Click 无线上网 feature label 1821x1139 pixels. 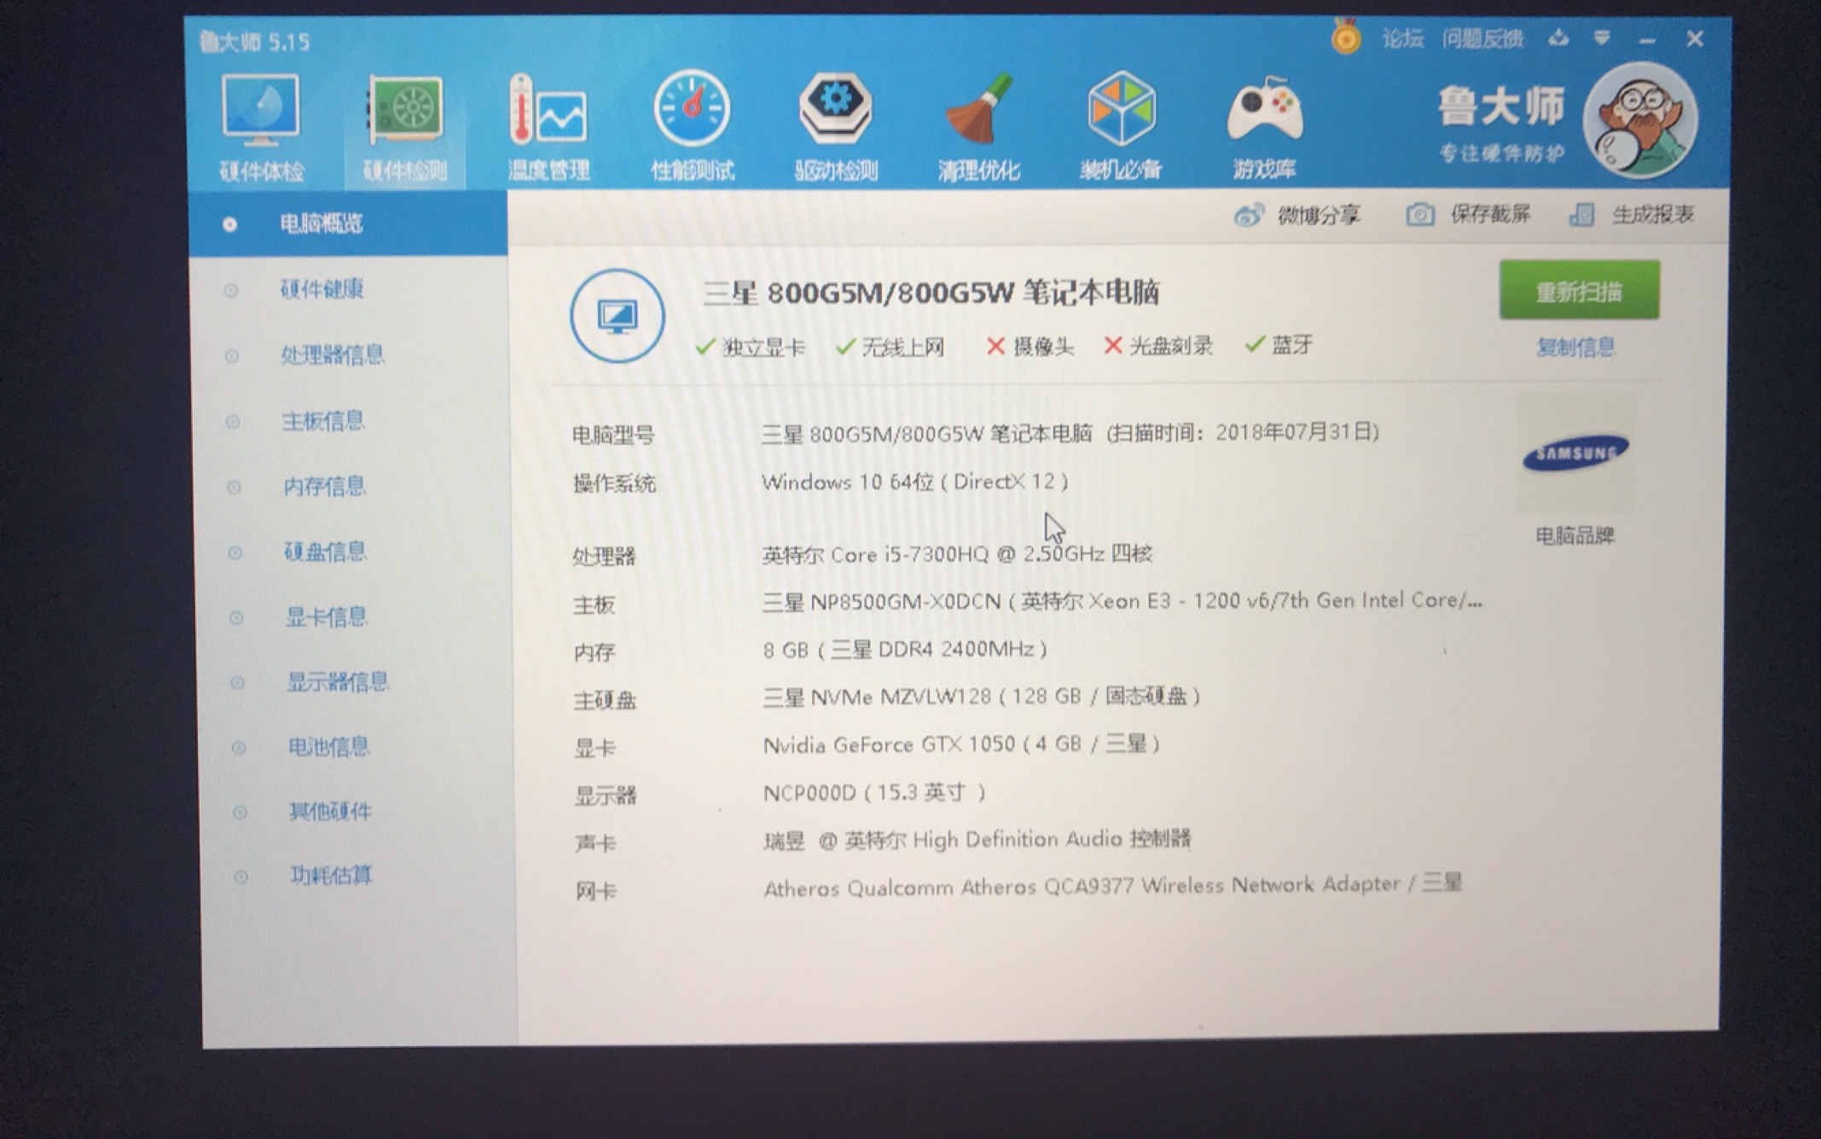890,346
